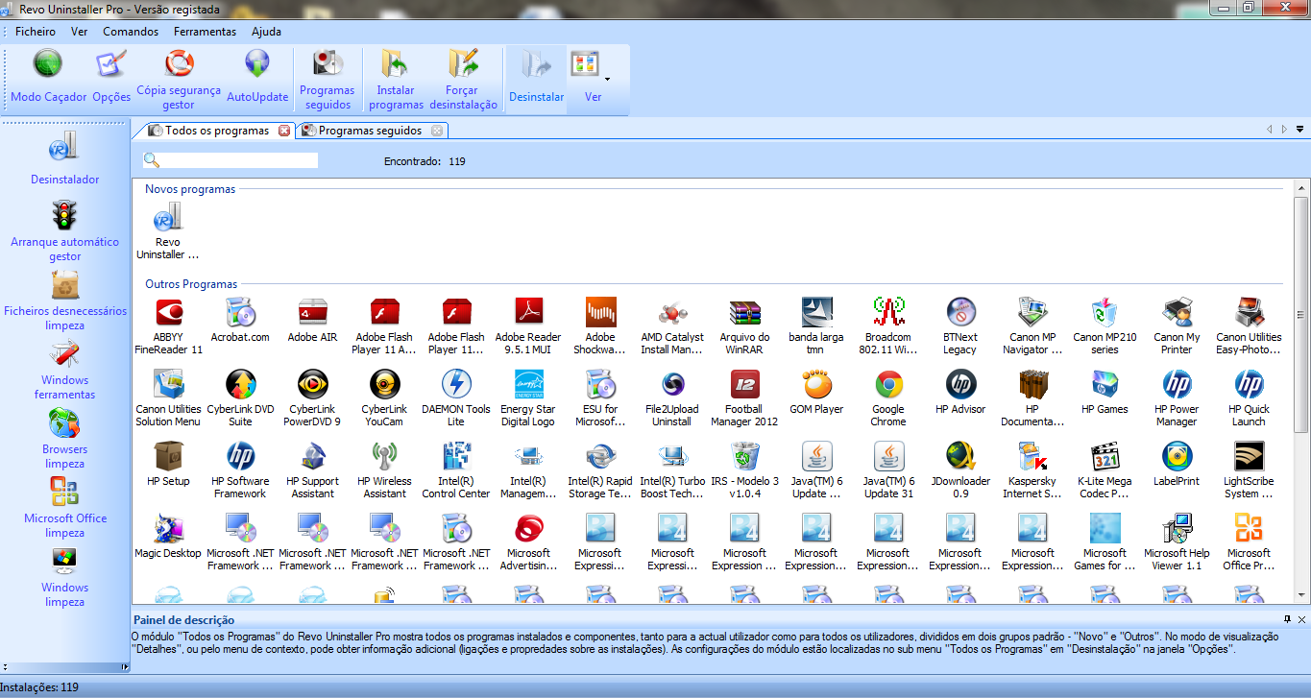Select Canon My Printer icon
Screen dimensions: 1311x698
point(1177,326)
